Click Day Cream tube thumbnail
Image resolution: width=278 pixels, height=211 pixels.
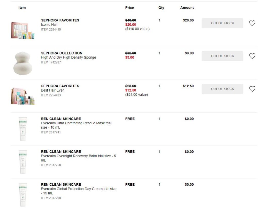pos(23,194)
